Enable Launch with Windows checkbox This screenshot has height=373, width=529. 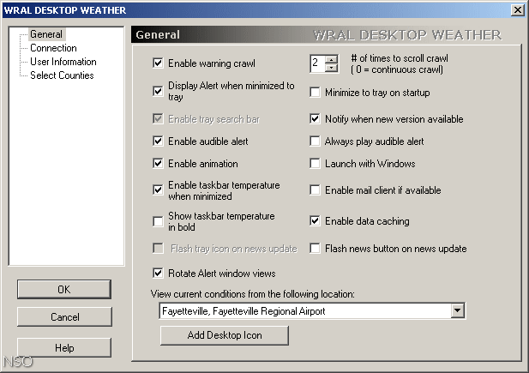point(315,164)
